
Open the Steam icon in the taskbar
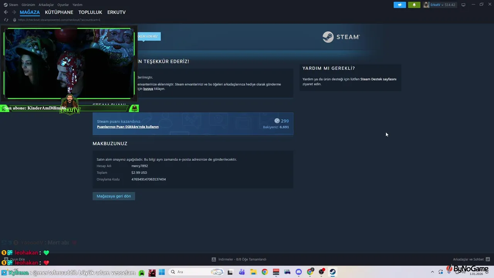(333, 272)
